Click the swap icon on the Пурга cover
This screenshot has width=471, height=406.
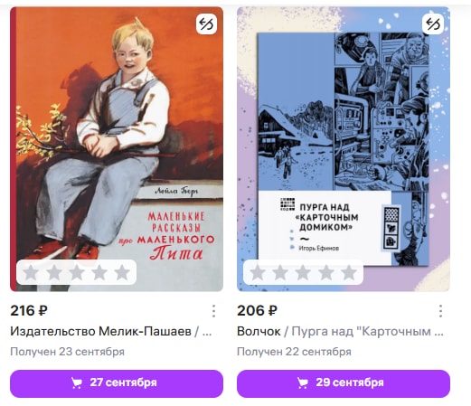point(433,24)
